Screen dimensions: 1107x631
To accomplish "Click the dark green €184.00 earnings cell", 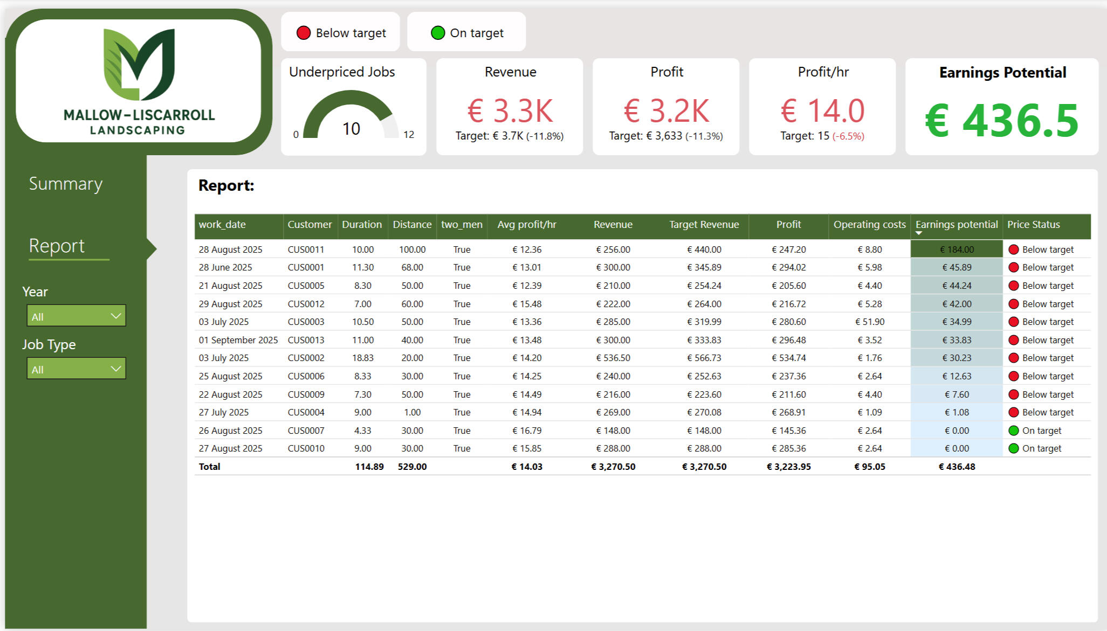I will coord(957,249).
